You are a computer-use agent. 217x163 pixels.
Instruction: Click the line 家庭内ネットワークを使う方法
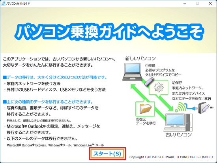(x=32, y=84)
